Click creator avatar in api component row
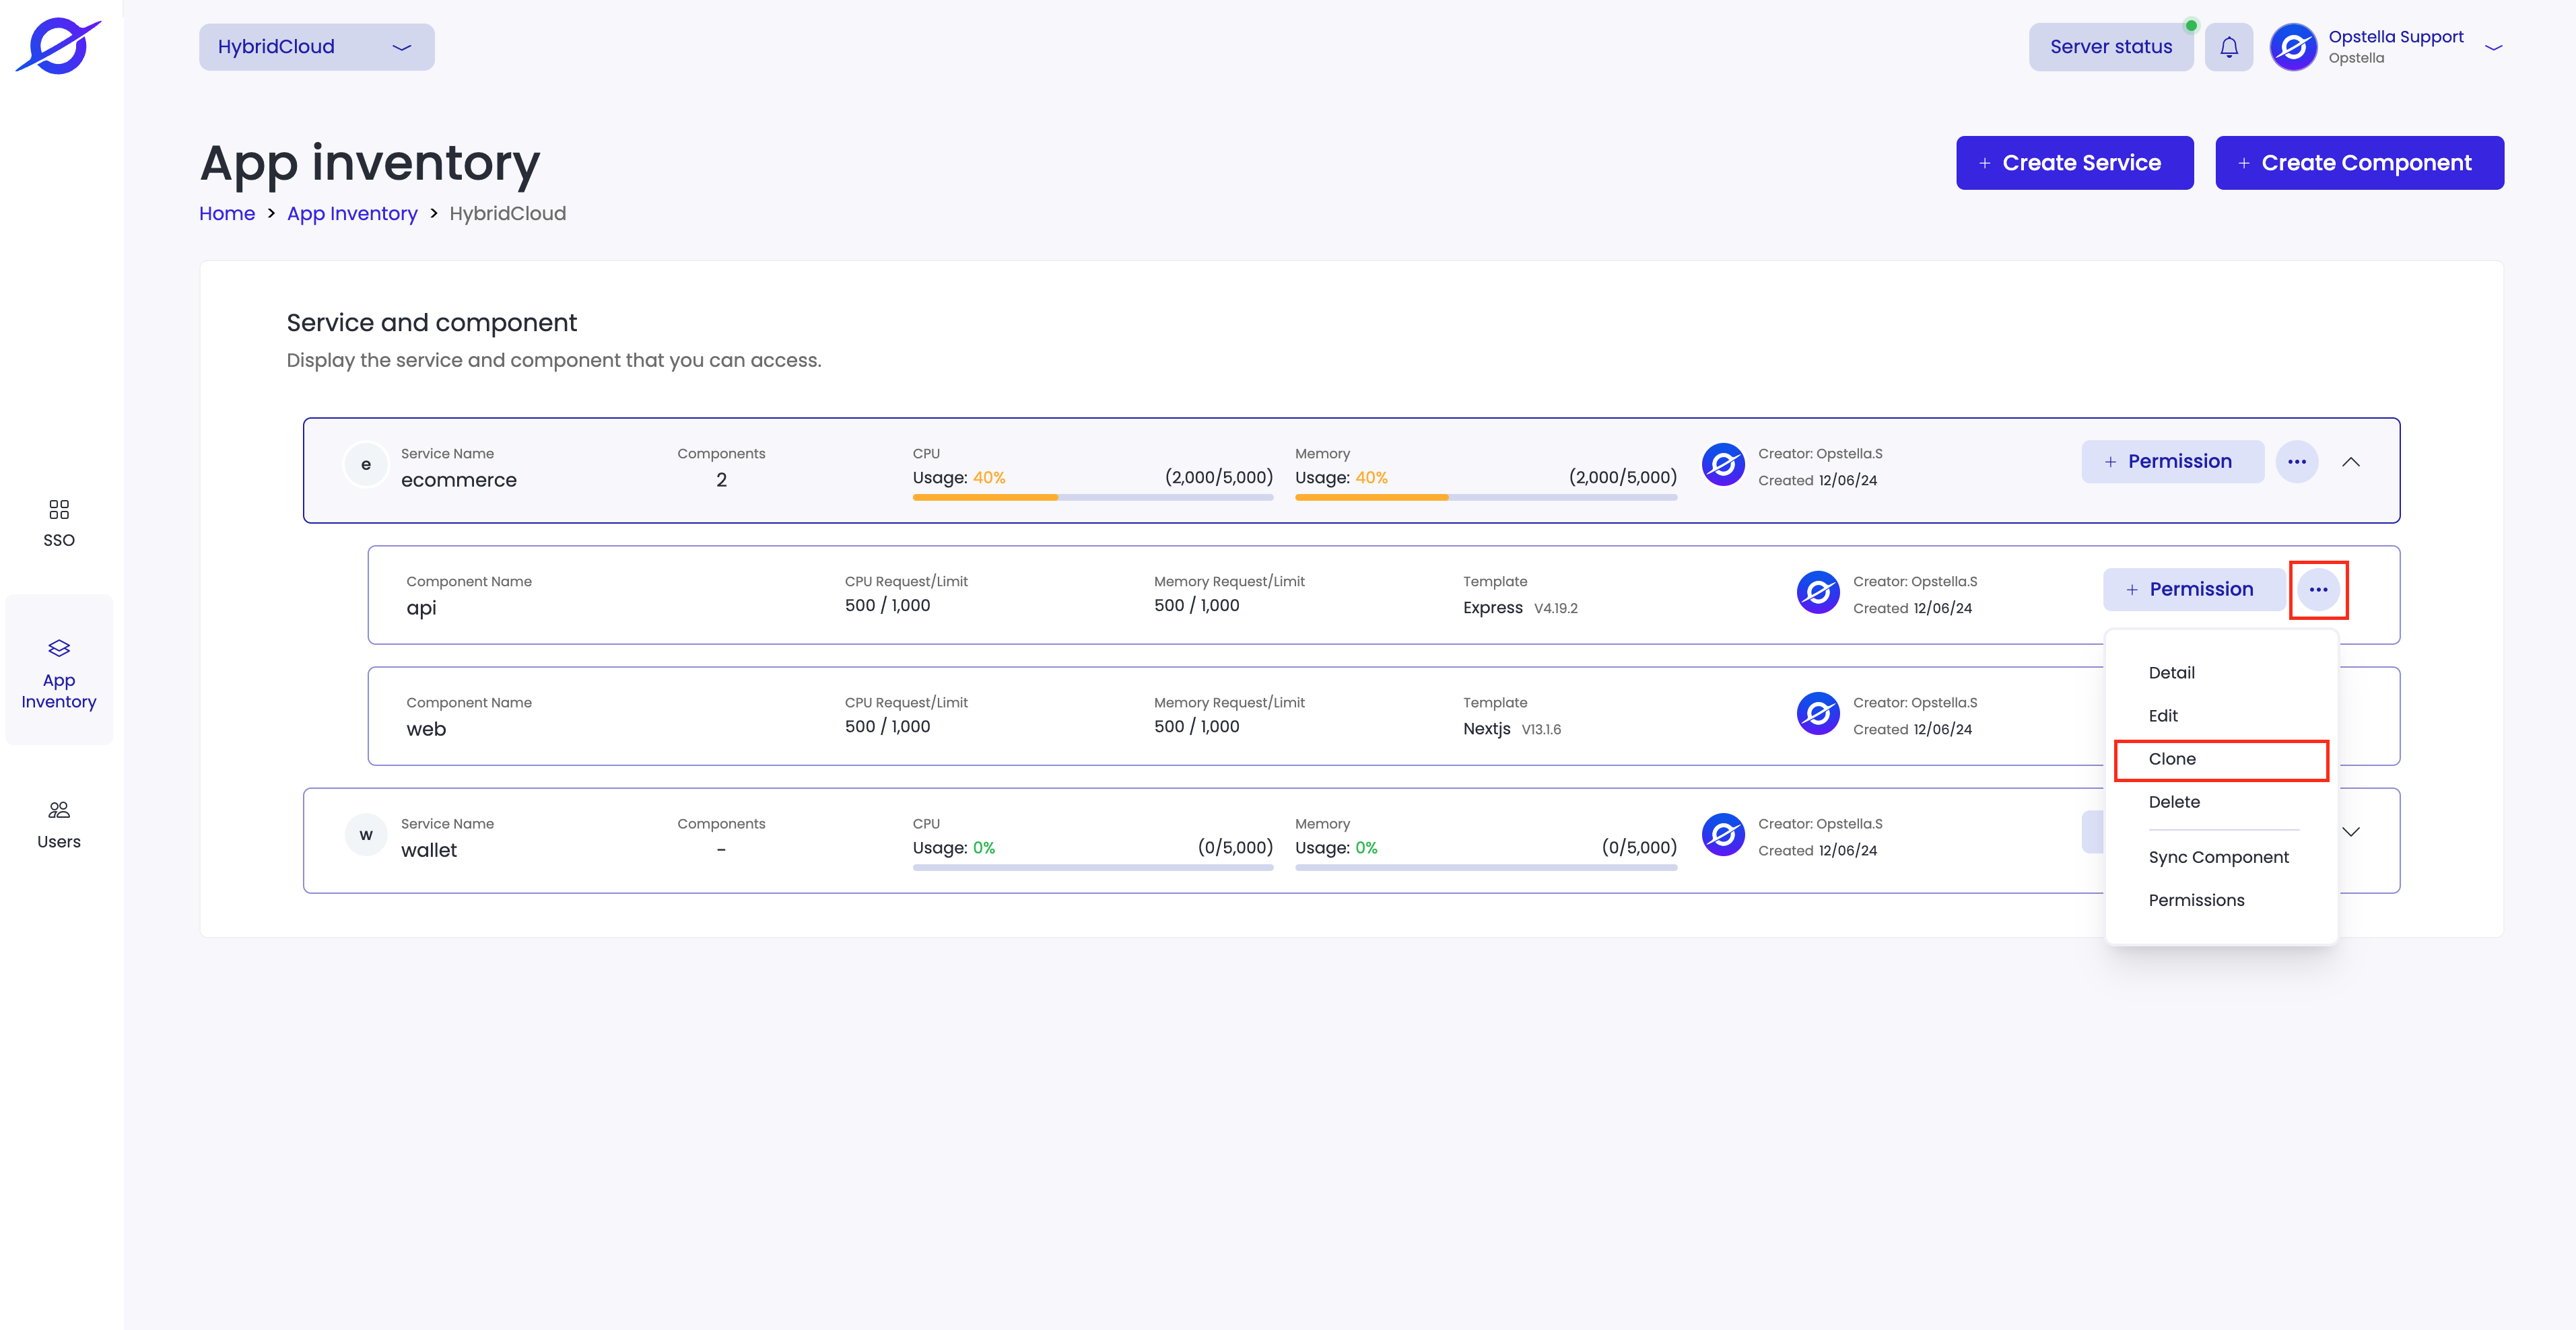 coord(1818,593)
